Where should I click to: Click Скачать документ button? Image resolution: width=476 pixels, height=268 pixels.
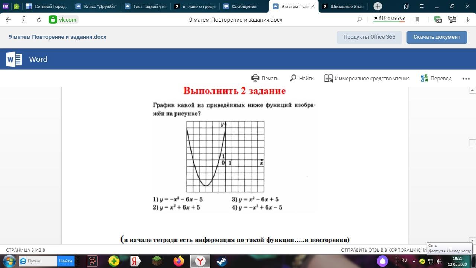tap(437, 37)
